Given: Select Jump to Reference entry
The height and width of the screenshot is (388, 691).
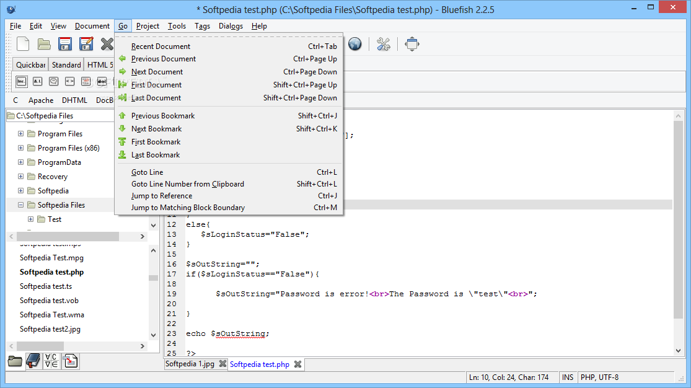Looking at the screenshot, I should pos(229,196).
